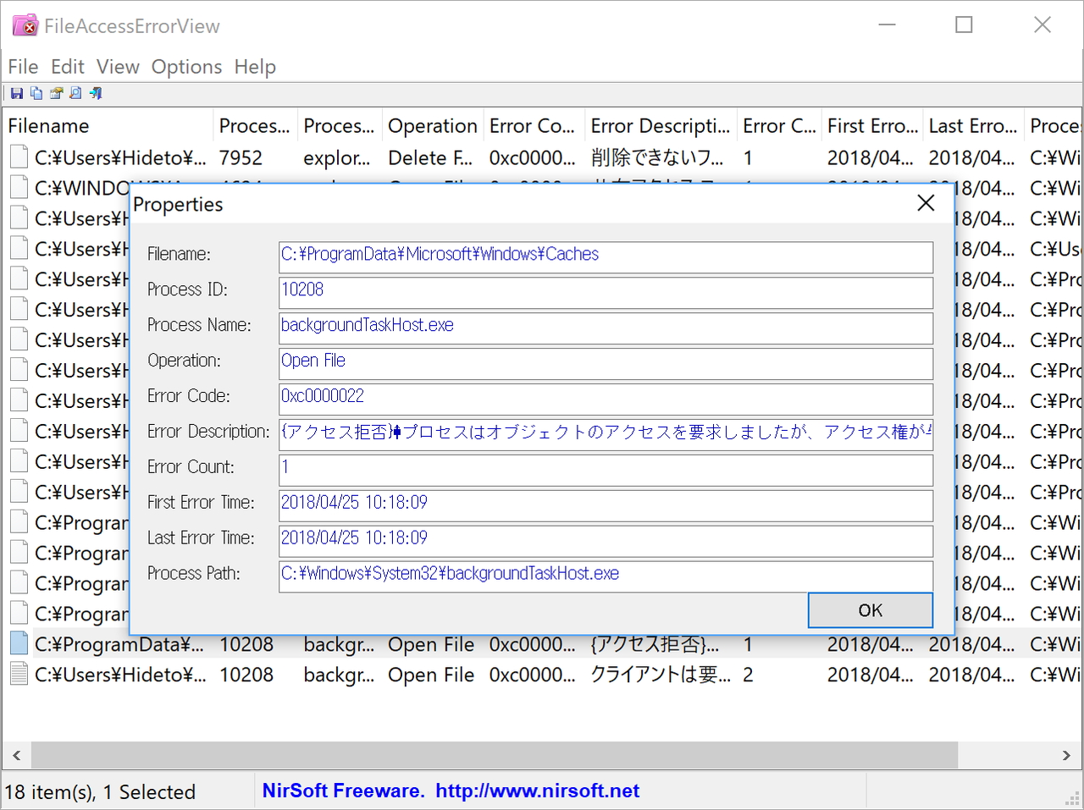Sort by the Error Descripti... column header
The height and width of the screenshot is (810, 1084).
661,126
